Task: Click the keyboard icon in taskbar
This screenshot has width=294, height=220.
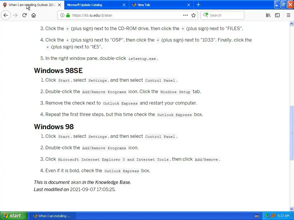Action: [256, 216]
